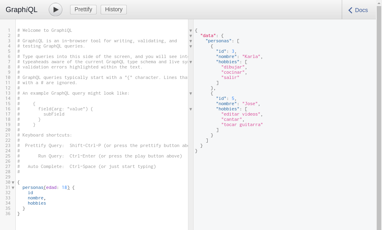Click "dibujar" hobby in the results
This screenshot has height=230, width=382.
(233, 67)
